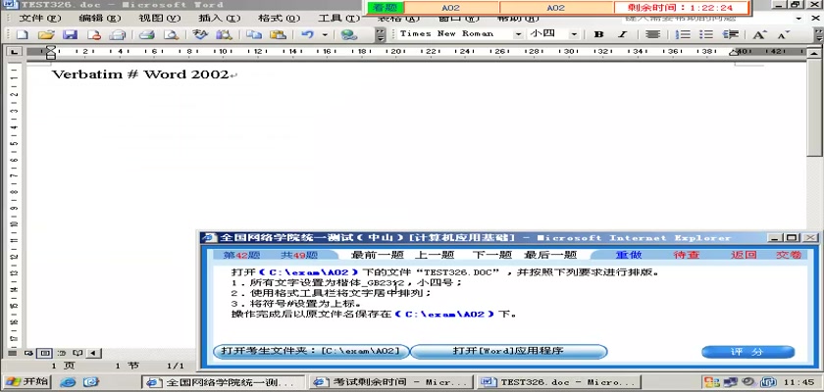Screen dimensions: 824x392
Task: Open the help question box dropdown arrow
Action: (798, 18)
